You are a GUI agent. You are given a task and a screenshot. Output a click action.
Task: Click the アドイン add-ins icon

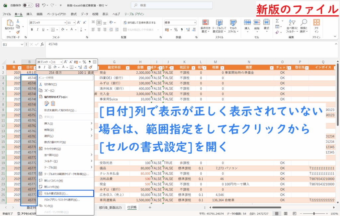tap(316, 25)
